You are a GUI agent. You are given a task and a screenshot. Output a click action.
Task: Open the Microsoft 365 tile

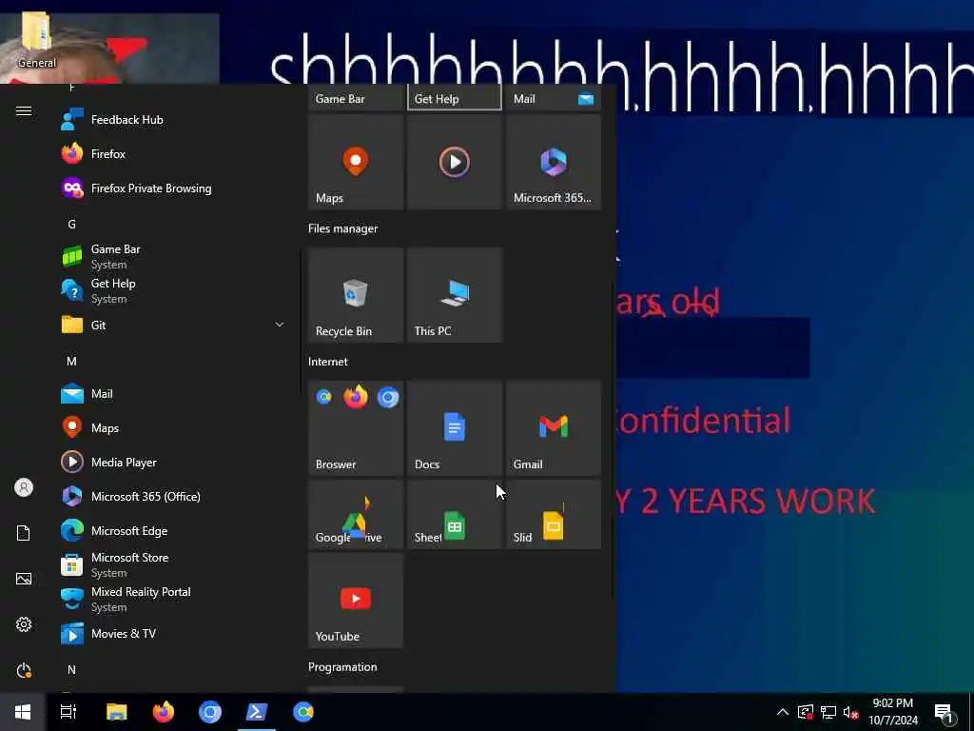pos(554,162)
